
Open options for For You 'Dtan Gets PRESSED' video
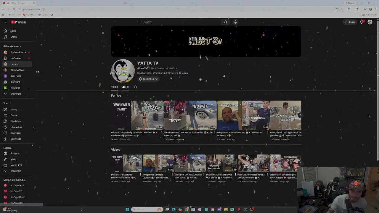(162, 133)
